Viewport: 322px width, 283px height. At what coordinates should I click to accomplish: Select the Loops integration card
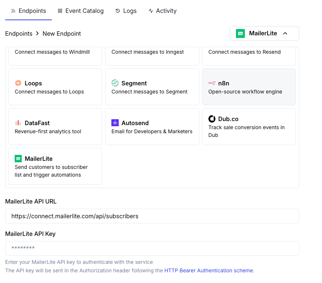click(x=55, y=87)
